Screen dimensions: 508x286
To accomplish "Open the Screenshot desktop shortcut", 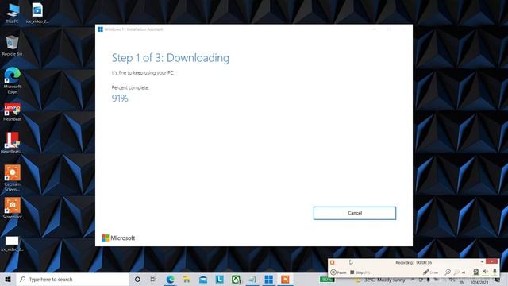I will pyautogui.click(x=13, y=208).
